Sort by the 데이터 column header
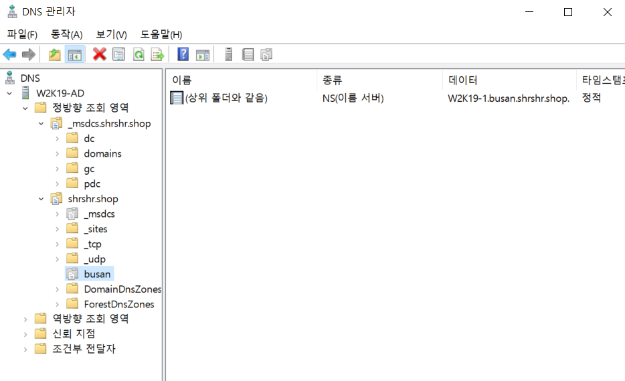The width and height of the screenshot is (625, 381). coord(509,80)
